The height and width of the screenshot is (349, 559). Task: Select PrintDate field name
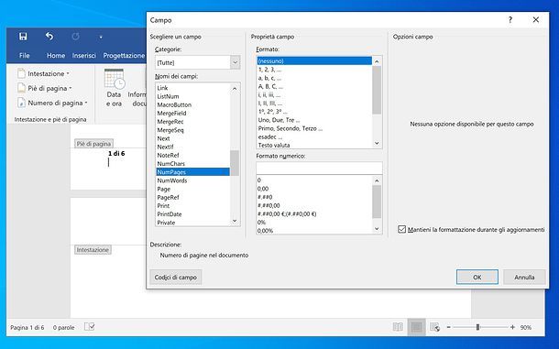click(x=192, y=214)
